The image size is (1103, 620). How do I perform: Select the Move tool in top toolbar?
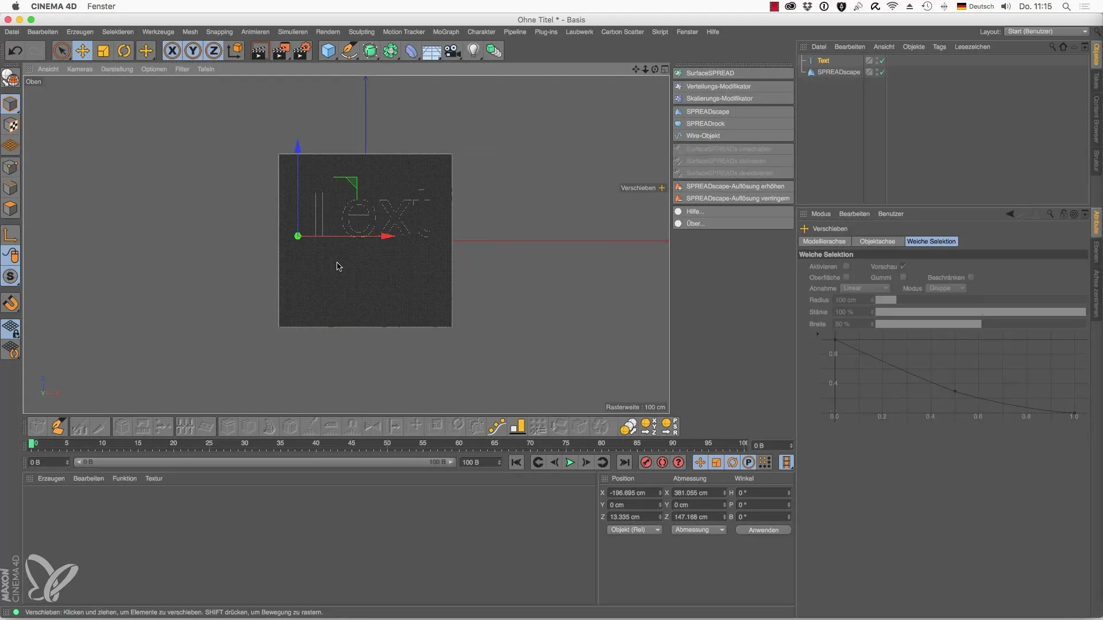click(83, 51)
